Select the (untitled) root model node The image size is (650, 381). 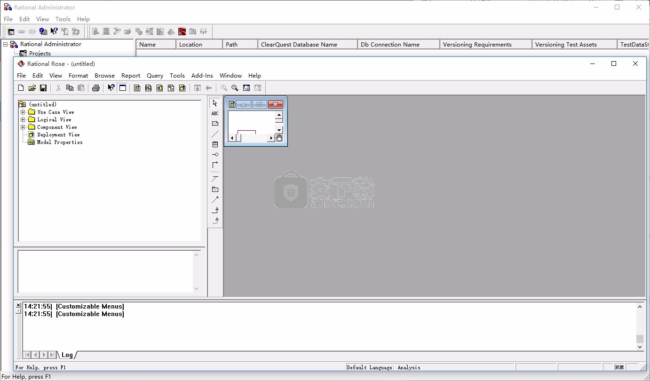coord(42,104)
